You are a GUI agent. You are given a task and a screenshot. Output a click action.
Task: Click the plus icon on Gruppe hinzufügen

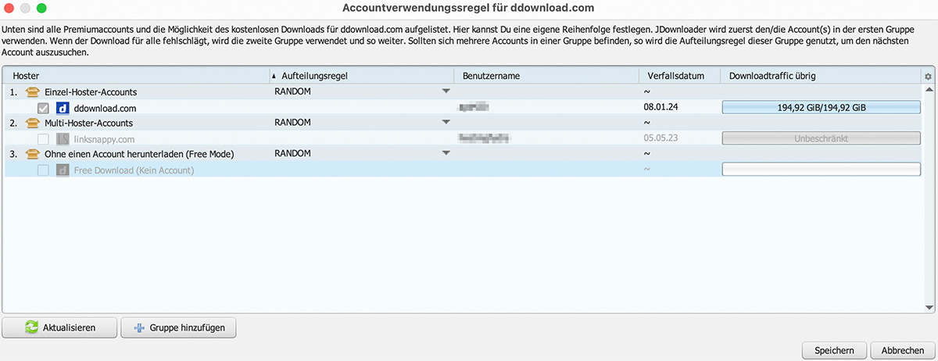click(141, 327)
